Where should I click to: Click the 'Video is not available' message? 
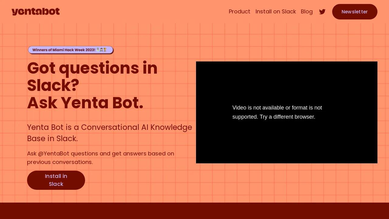(x=277, y=112)
